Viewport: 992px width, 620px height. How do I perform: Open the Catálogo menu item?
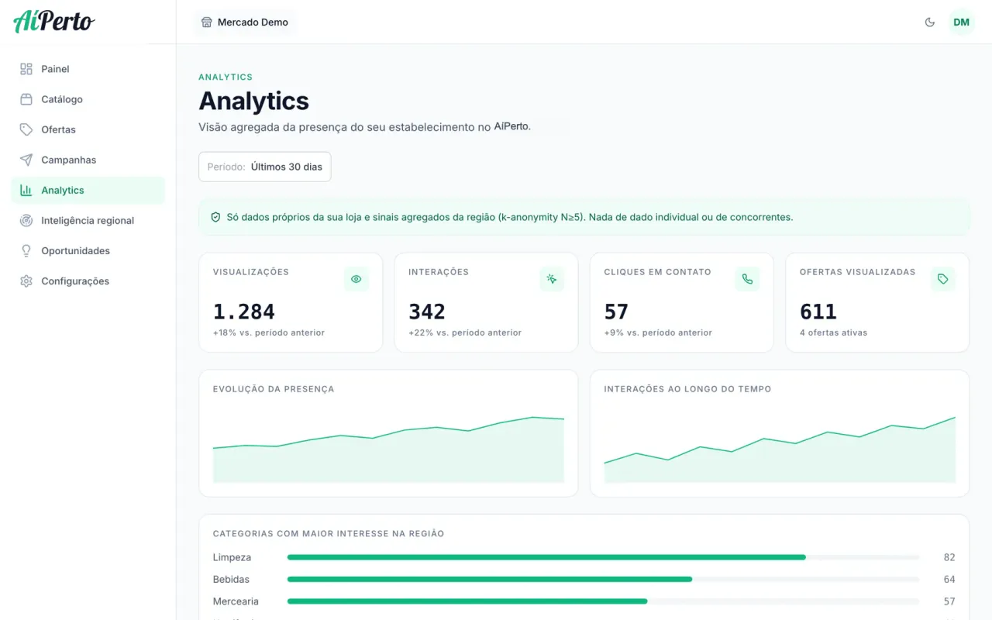tap(88, 99)
